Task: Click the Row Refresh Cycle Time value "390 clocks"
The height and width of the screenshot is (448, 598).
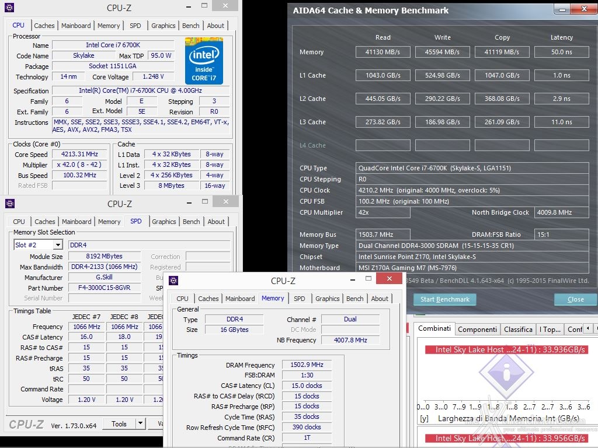Action: tap(307, 427)
